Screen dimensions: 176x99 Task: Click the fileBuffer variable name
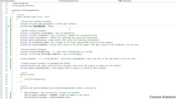(x=43, y=35)
